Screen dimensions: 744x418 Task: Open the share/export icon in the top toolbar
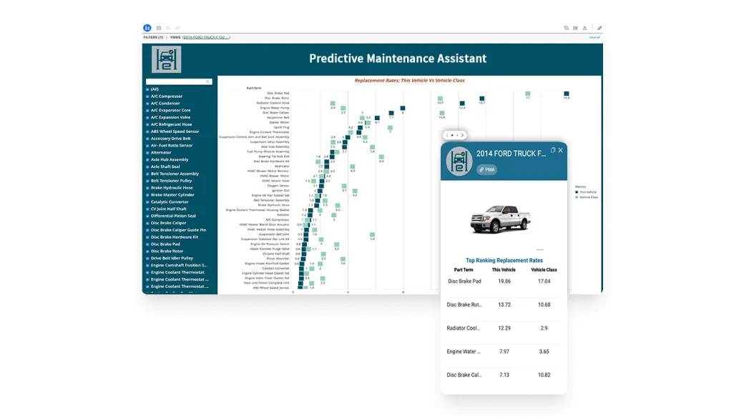click(575, 28)
